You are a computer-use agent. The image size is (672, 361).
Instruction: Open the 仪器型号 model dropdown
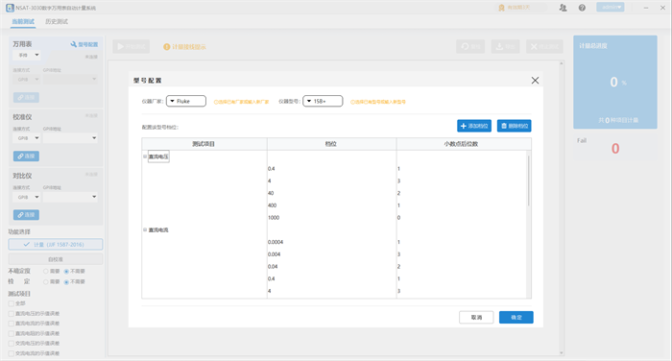(323, 101)
